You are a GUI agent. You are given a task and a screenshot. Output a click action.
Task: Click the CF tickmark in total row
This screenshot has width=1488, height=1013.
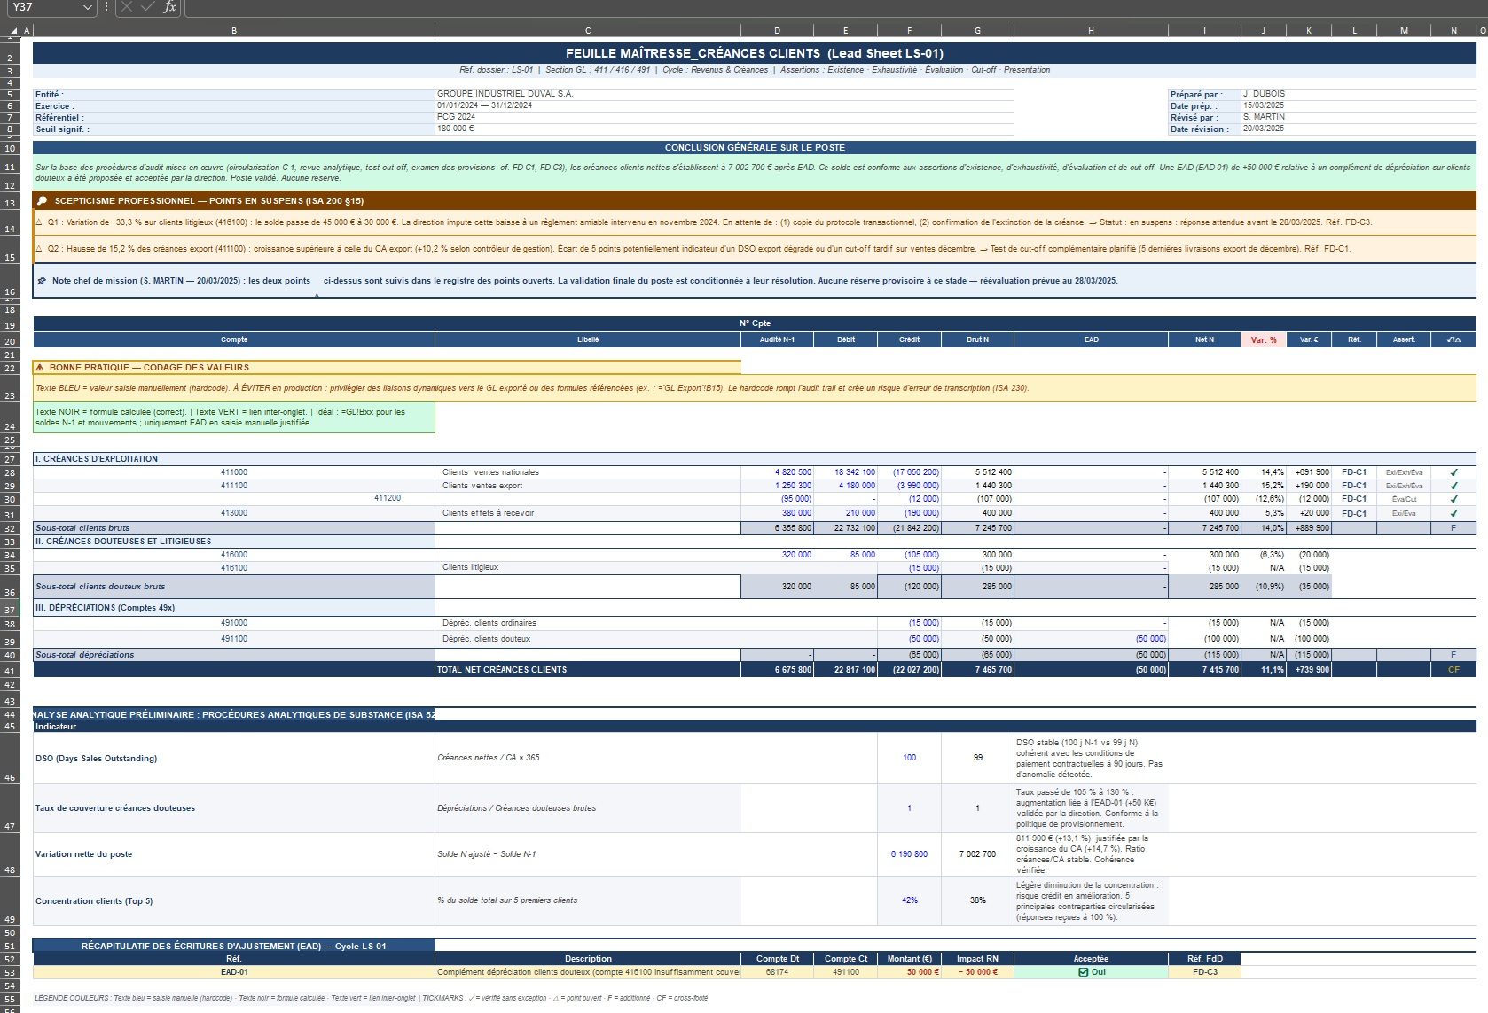(1453, 670)
